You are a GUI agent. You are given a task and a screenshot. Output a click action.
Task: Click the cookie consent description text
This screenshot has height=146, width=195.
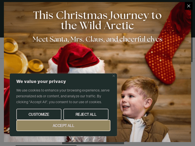point(63,96)
